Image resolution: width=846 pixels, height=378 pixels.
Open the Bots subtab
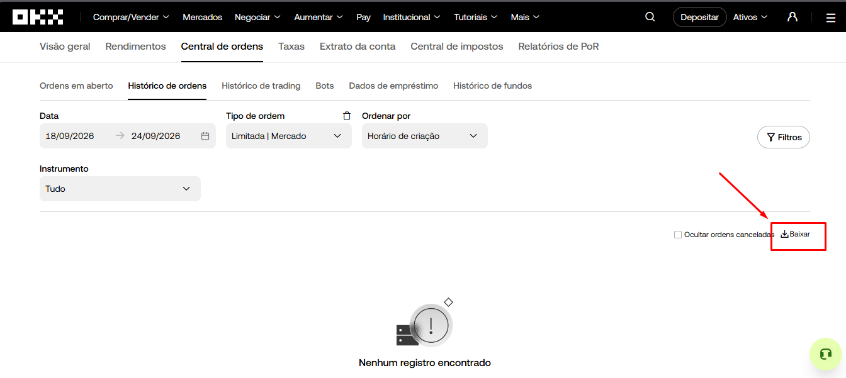tap(325, 86)
